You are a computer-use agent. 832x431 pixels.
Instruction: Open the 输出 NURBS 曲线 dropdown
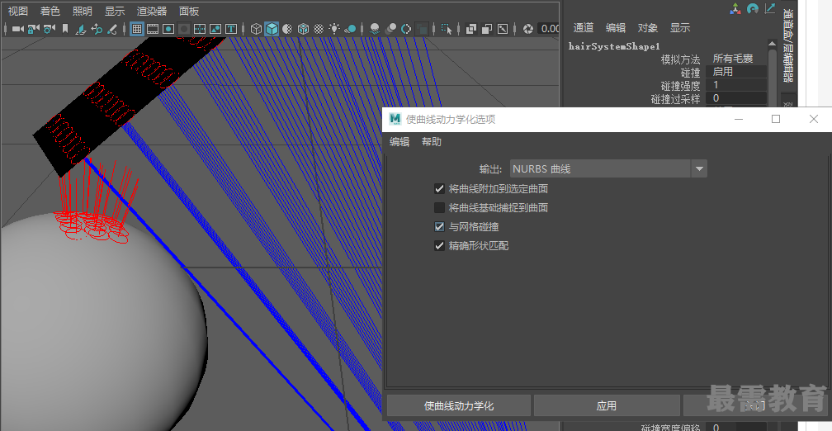tap(608, 168)
